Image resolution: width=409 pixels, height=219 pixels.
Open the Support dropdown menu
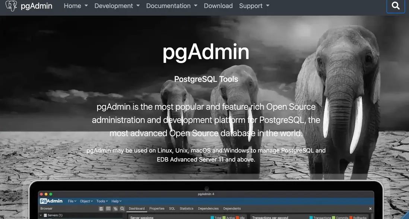click(x=254, y=6)
